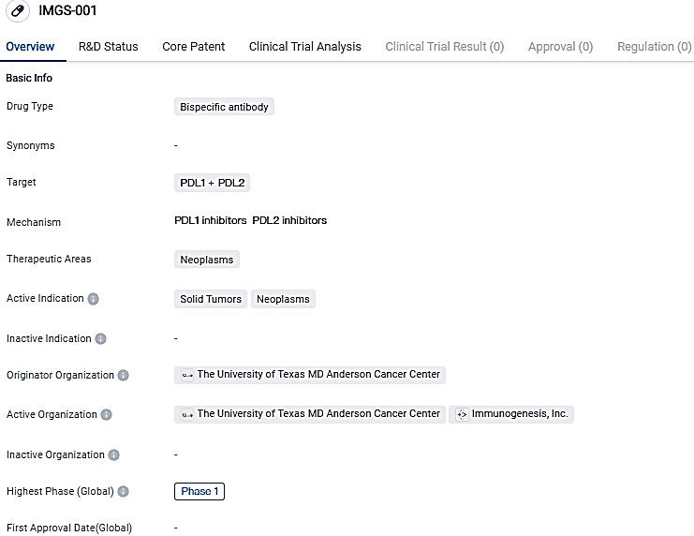The width and height of the screenshot is (694, 536).
Task: Click the Immunogenesis, Inc. logo icon
Action: 462,414
